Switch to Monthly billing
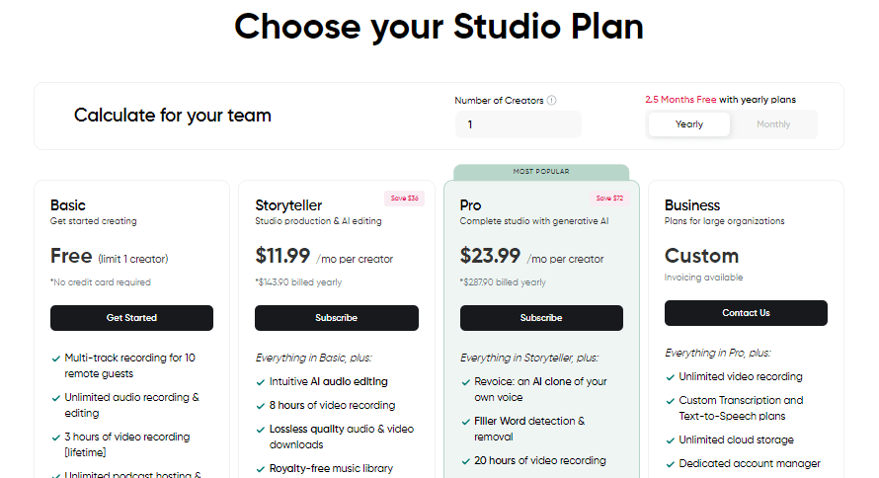The image size is (879, 478). click(x=773, y=124)
